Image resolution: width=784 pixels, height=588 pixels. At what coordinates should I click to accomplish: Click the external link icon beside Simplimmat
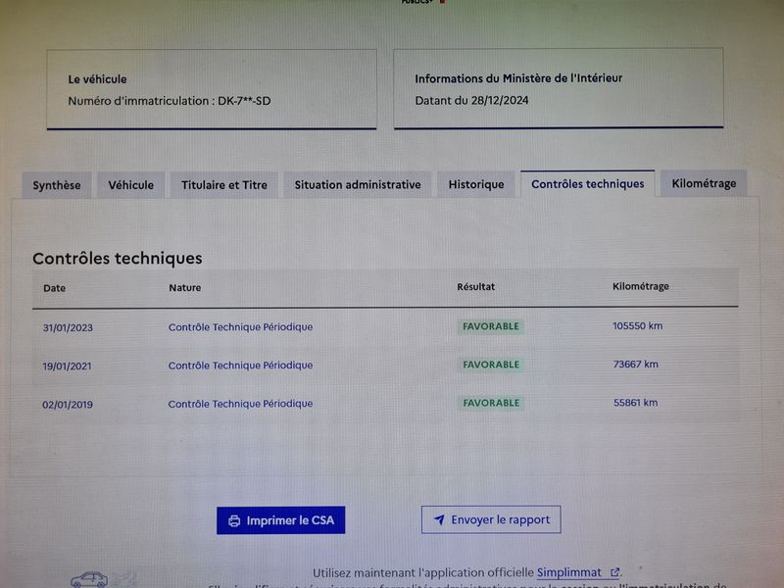point(614,572)
